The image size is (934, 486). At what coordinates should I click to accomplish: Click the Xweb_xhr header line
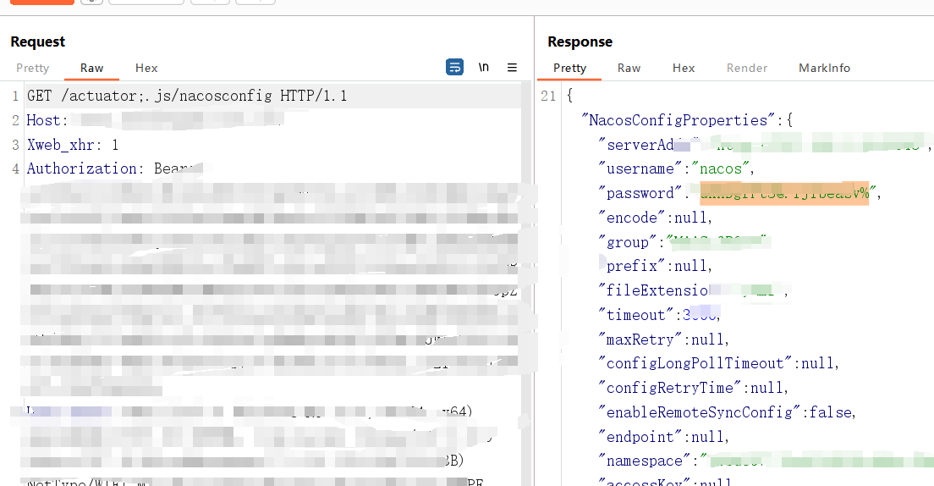click(73, 145)
